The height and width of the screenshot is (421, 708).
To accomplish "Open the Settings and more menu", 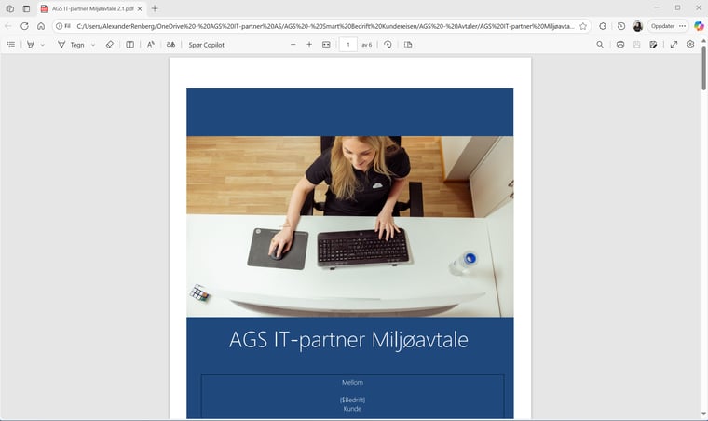I will [682, 26].
